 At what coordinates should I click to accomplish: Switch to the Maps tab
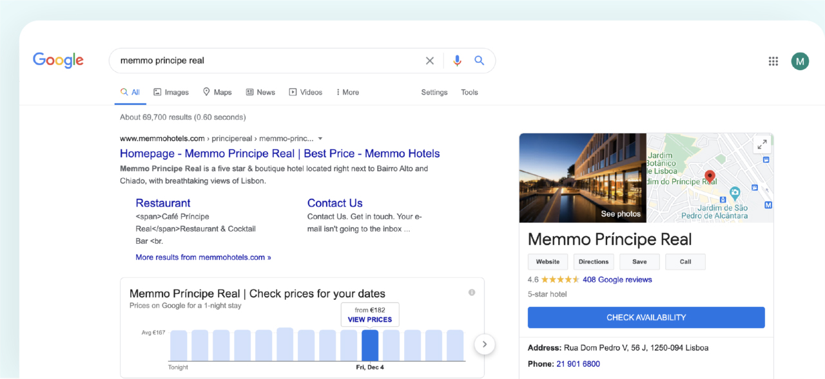coord(217,92)
